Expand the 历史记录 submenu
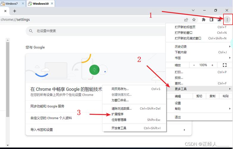233x149 pixels. [199, 46]
